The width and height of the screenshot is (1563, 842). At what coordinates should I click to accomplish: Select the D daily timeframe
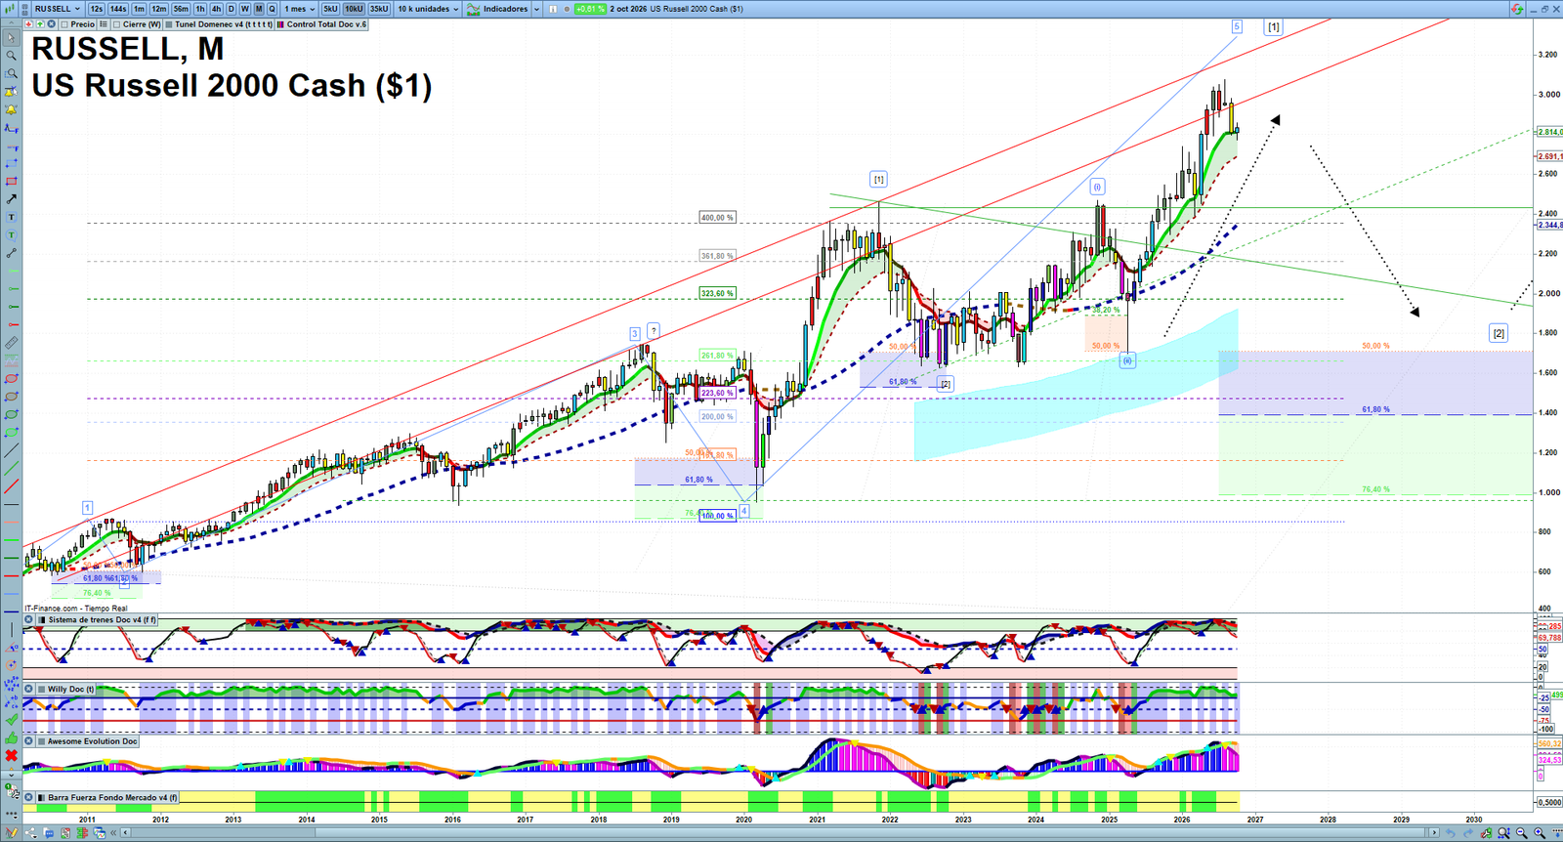coord(231,9)
